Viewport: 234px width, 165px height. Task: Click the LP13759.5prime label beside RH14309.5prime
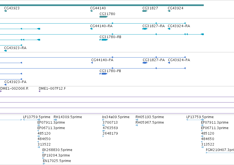(x=37, y=117)
